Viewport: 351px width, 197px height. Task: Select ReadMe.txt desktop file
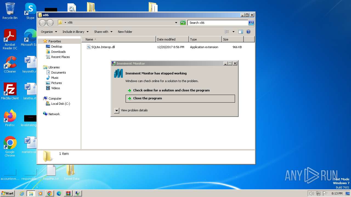[x=51, y=172]
